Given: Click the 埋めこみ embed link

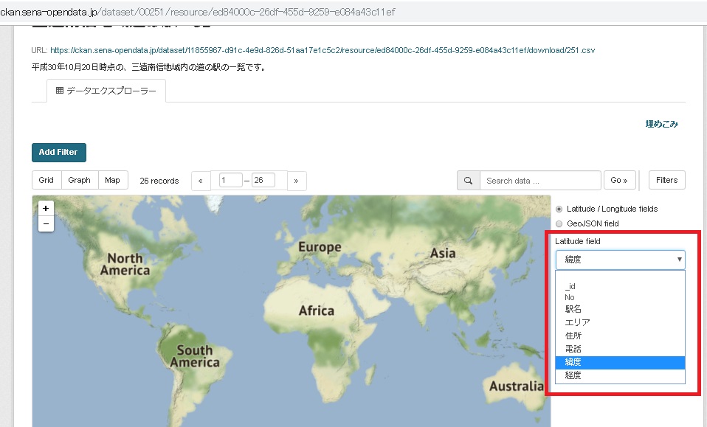Looking at the screenshot, I should [661, 124].
